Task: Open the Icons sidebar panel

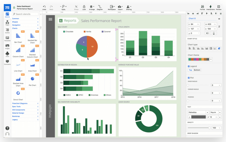Action: pyautogui.click(x=7, y=54)
